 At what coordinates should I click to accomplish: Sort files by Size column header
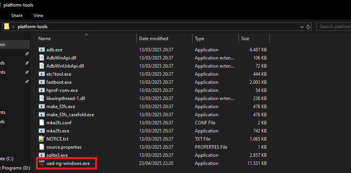245,39
